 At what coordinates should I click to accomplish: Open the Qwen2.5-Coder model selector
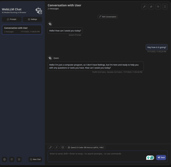[x=86, y=147]
